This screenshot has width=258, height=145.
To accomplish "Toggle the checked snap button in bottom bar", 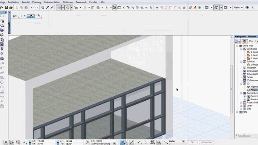I will (x=123, y=142).
